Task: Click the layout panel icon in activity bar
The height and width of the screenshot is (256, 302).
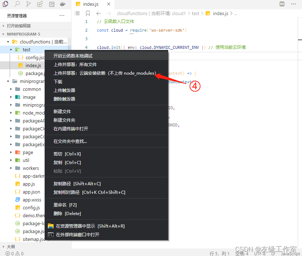Action: pyautogui.click(x=52, y=4)
